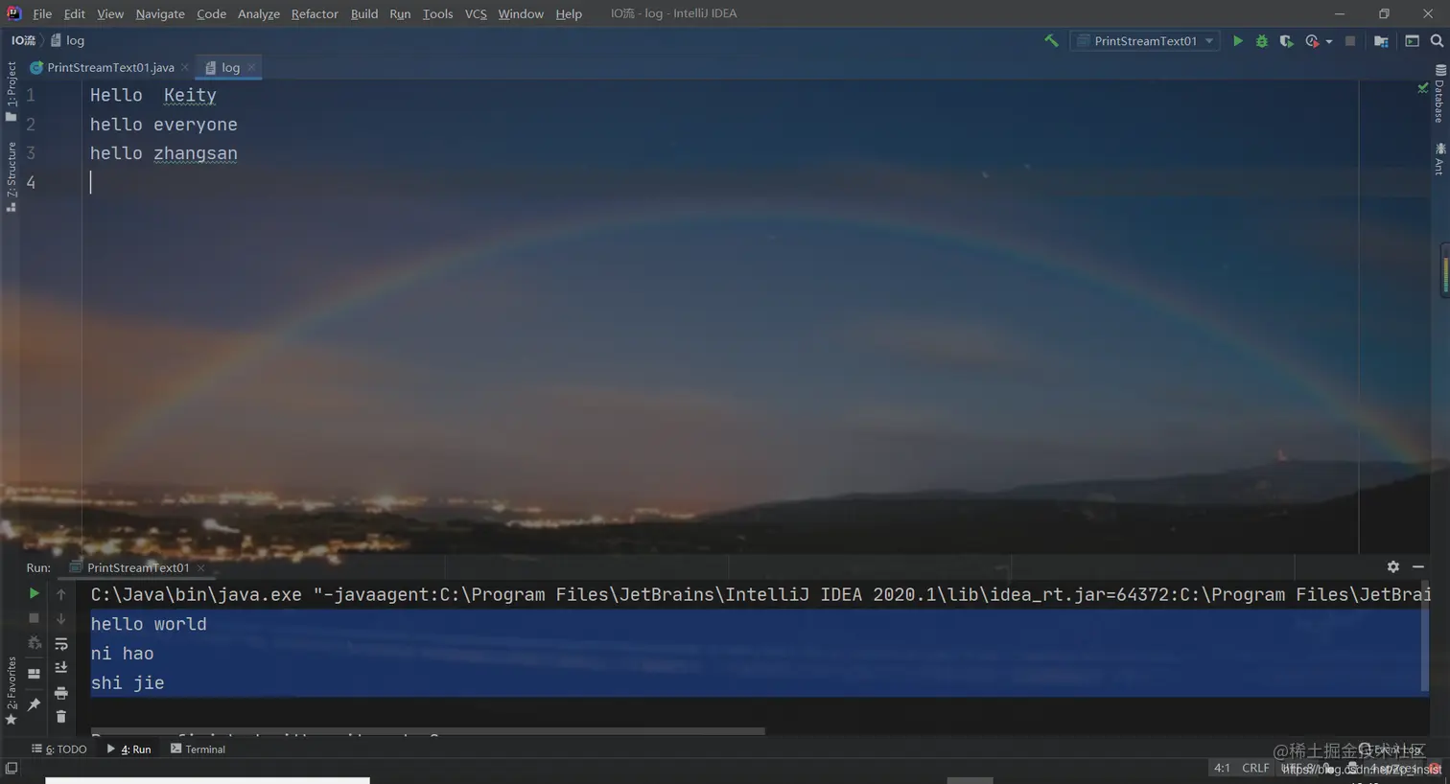The width and height of the screenshot is (1450, 784).
Task: Rerun program in the Run panel
Action: pyautogui.click(x=34, y=593)
